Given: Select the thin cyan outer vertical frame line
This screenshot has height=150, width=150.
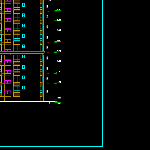Looking at the screenshot, I should click(x=106, y=75).
